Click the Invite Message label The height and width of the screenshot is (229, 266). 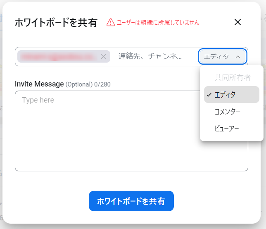(39, 84)
